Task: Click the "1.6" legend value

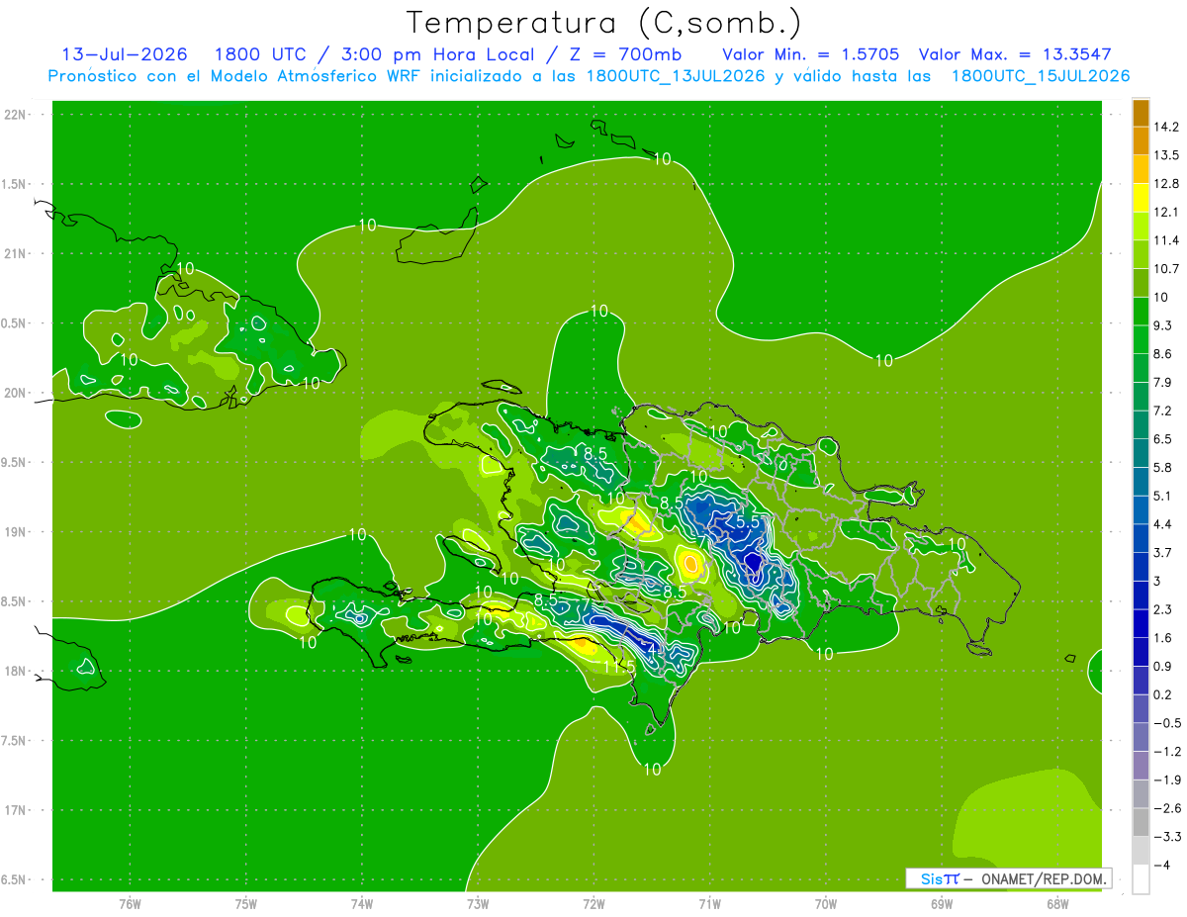Action: tap(1164, 638)
